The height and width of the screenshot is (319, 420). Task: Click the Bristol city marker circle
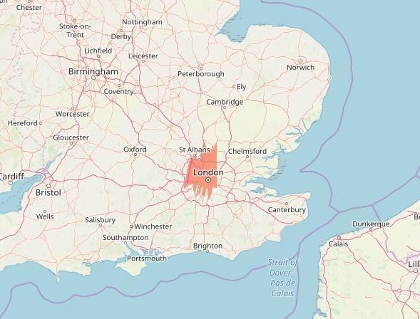[x=48, y=186]
